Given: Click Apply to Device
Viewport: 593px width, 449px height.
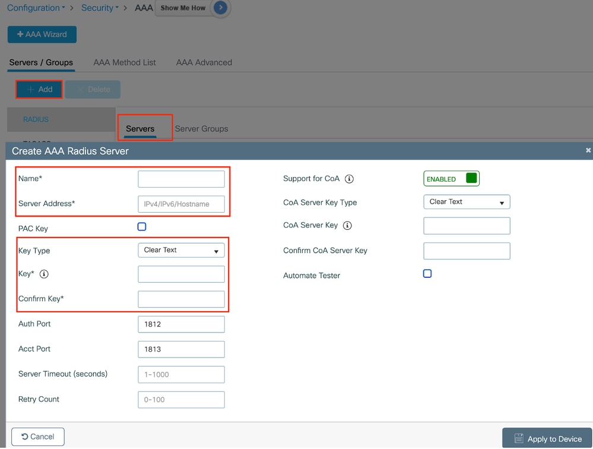Looking at the screenshot, I should tap(547, 439).
